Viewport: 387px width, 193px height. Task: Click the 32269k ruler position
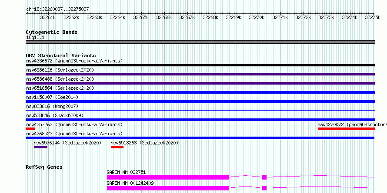(x=234, y=17)
